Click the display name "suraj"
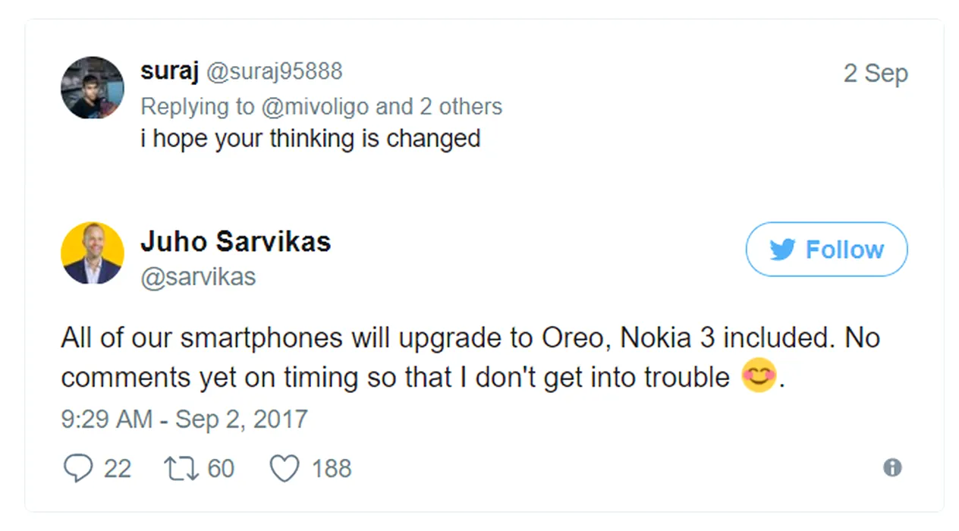Screen dimensions: 959x531 click(169, 71)
